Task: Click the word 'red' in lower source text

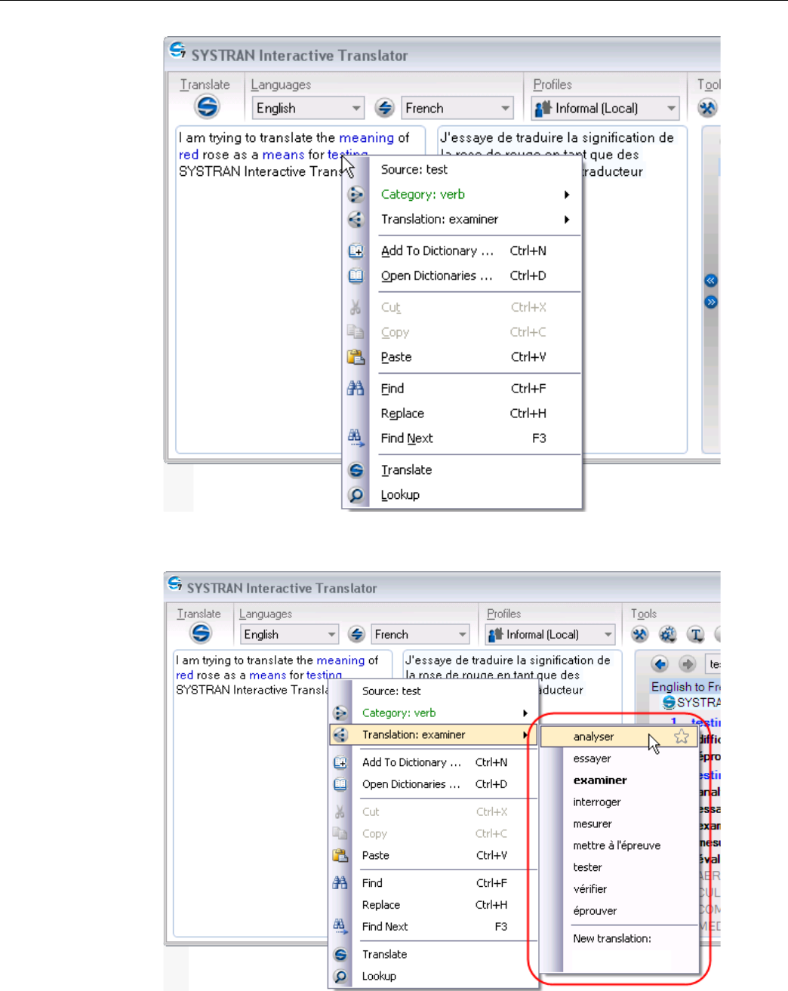Action: pyautogui.click(x=185, y=676)
